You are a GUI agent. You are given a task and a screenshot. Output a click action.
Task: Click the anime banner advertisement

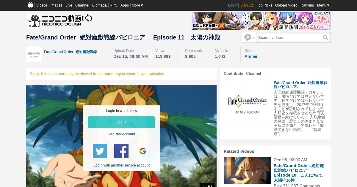point(261,21)
